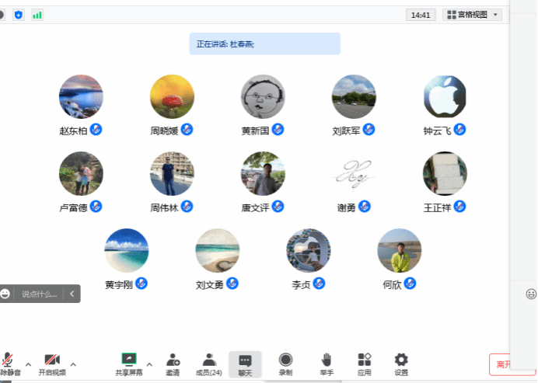The height and width of the screenshot is (383, 538).
Task: Click the muted mic badge beside 刘文勇
Action: tap(232, 284)
